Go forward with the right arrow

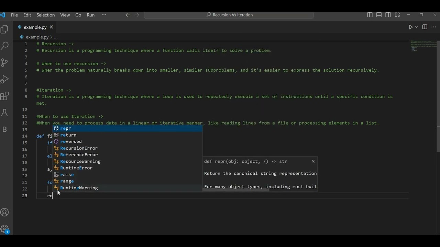137,15
